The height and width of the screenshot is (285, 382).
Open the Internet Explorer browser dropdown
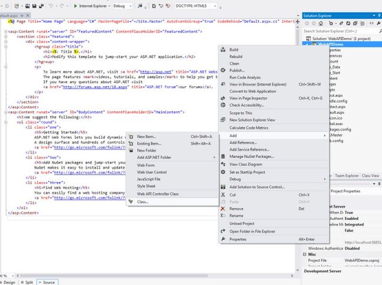coord(109,6)
